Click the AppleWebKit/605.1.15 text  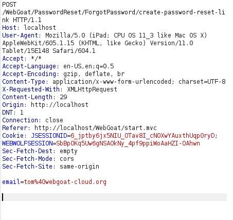(38, 43)
